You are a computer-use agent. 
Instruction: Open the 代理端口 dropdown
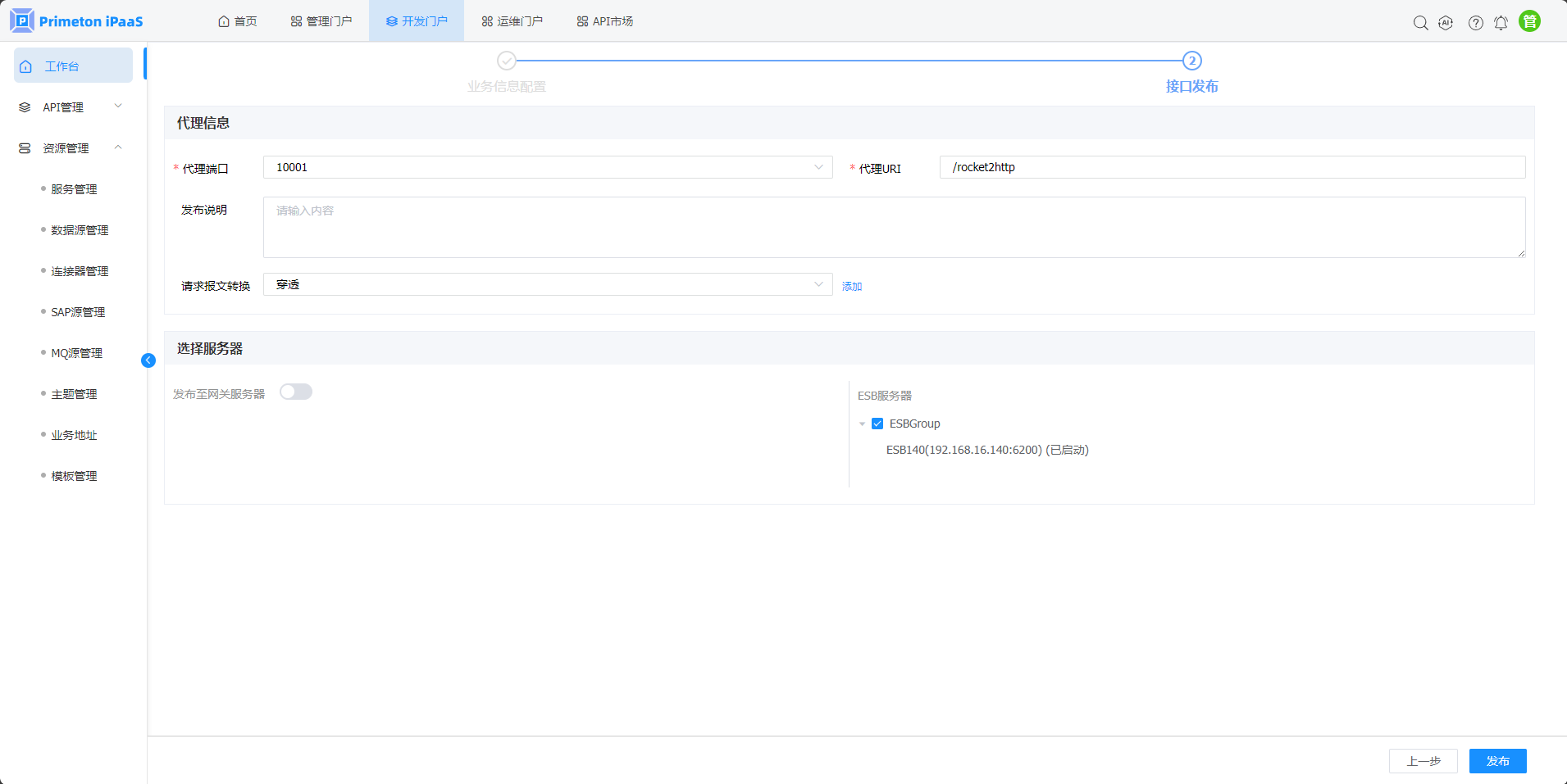[547, 167]
